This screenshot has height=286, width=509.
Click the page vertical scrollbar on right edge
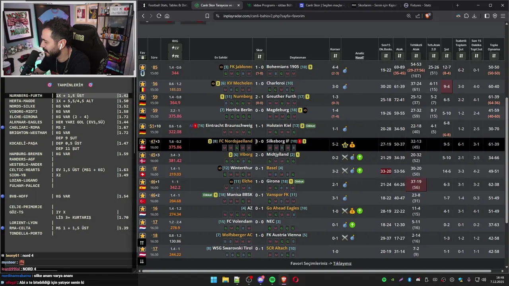pyautogui.click(x=507, y=160)
